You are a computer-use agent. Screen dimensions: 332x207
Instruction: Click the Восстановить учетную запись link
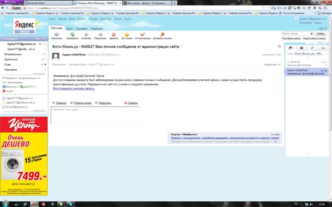click(x=73, y=88)
